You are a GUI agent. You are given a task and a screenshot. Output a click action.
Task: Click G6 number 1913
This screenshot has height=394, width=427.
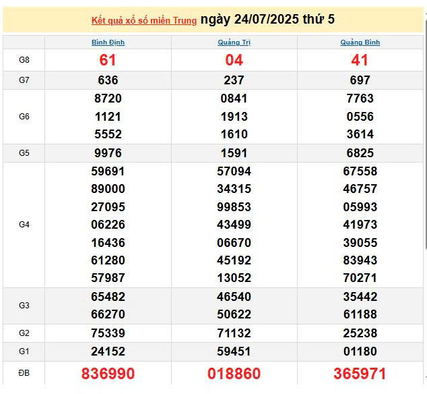(x=234, y=117)
